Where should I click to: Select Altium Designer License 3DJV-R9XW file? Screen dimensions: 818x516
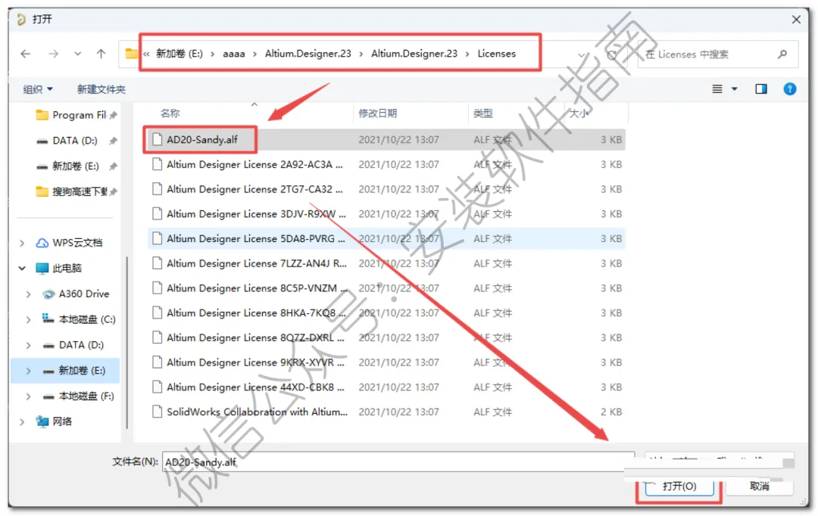coord(386,213)
